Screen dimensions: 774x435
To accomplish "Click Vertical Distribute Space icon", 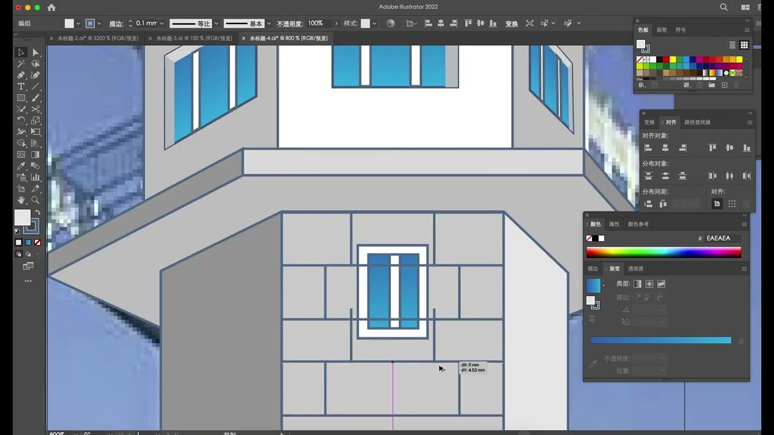I will [648, 204].
